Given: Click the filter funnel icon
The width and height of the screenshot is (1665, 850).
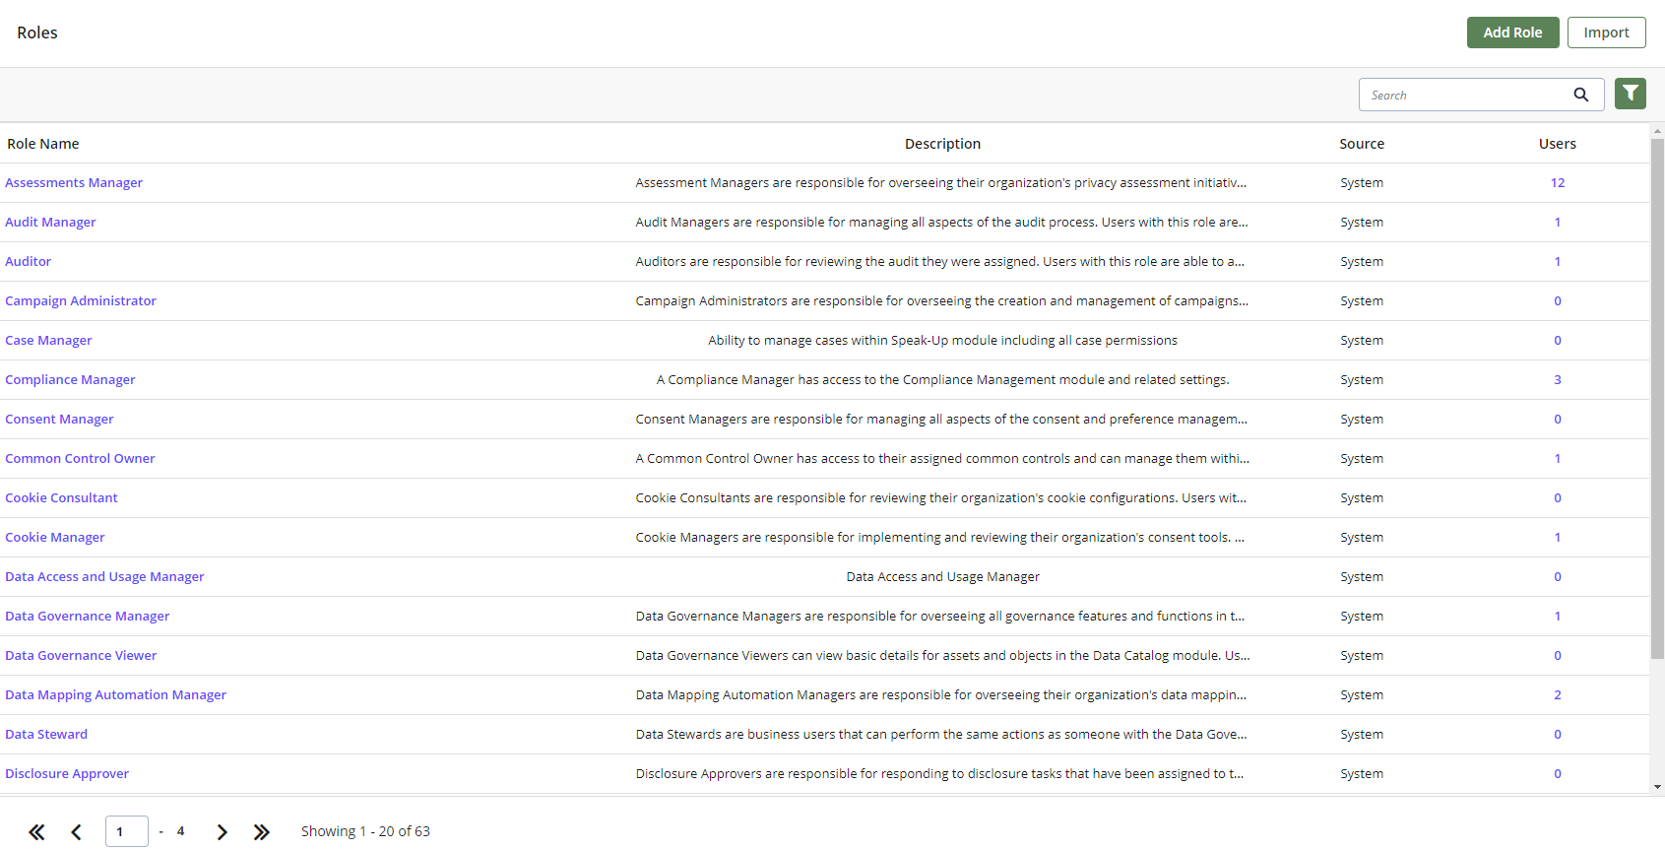Looking at the screenshot, I should coord(1631,94).
